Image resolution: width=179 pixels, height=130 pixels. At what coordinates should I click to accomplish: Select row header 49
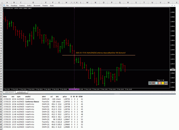[1, 127]
